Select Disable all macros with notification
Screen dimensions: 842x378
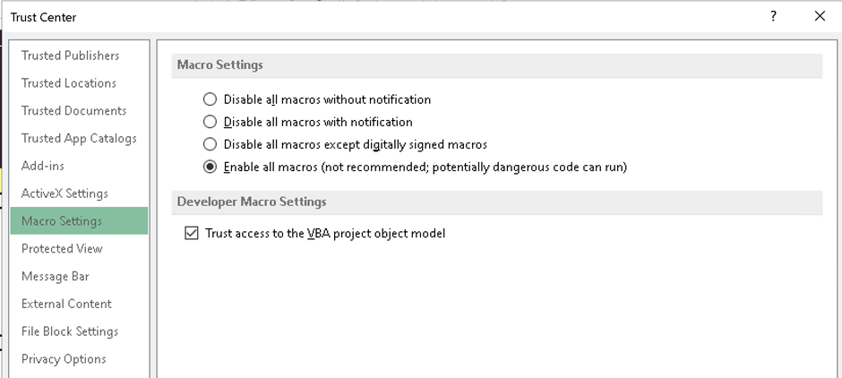(210, 122)
